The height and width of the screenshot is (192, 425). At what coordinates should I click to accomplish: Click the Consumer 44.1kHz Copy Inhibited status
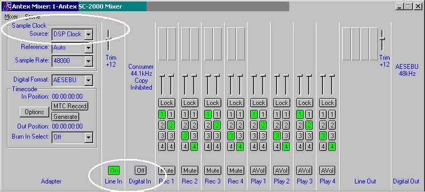pos(141,77)
